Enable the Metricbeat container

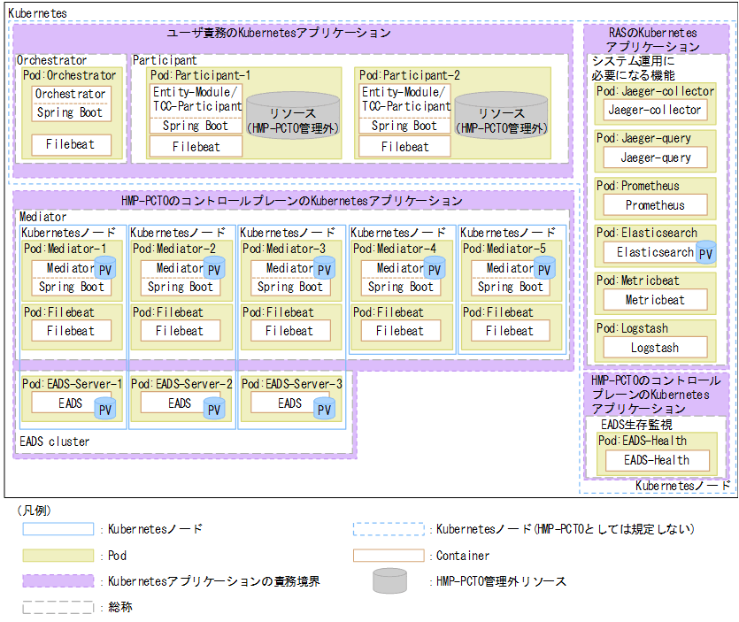pos(655,300)
